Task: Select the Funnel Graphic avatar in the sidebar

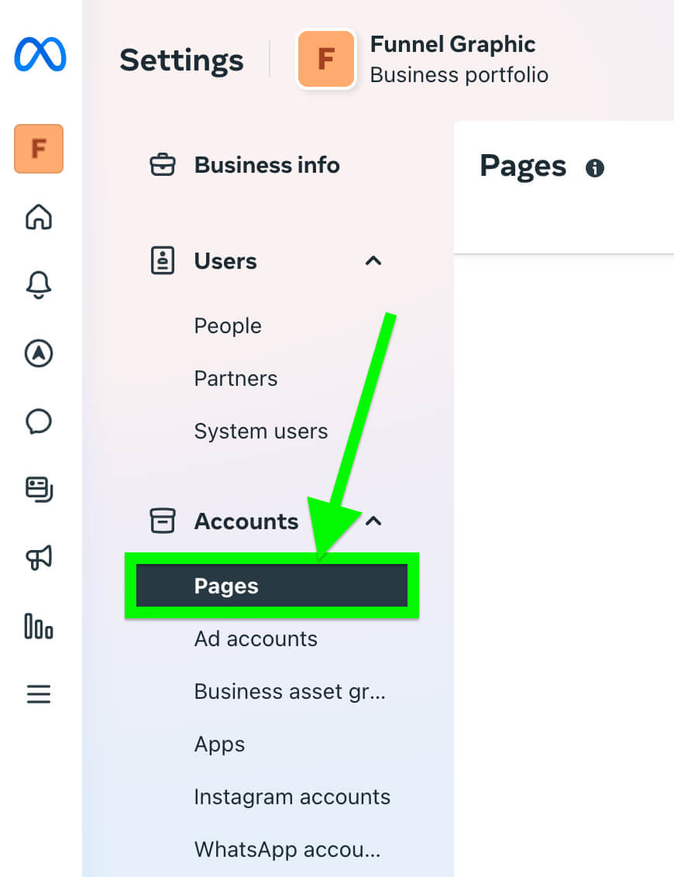Action: pyautogui.click(x=38, y=149)
